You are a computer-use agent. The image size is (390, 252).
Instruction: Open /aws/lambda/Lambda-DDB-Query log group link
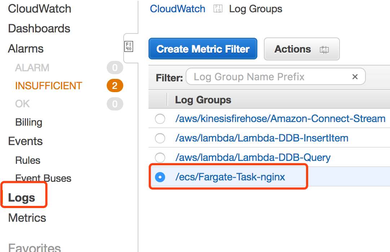(253, 158)
